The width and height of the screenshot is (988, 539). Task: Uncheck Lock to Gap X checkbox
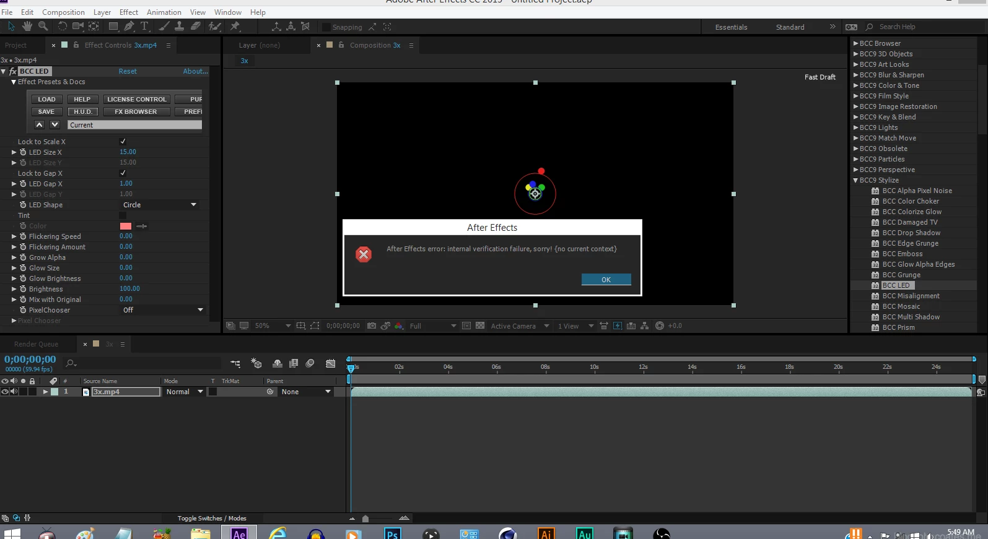123,173
